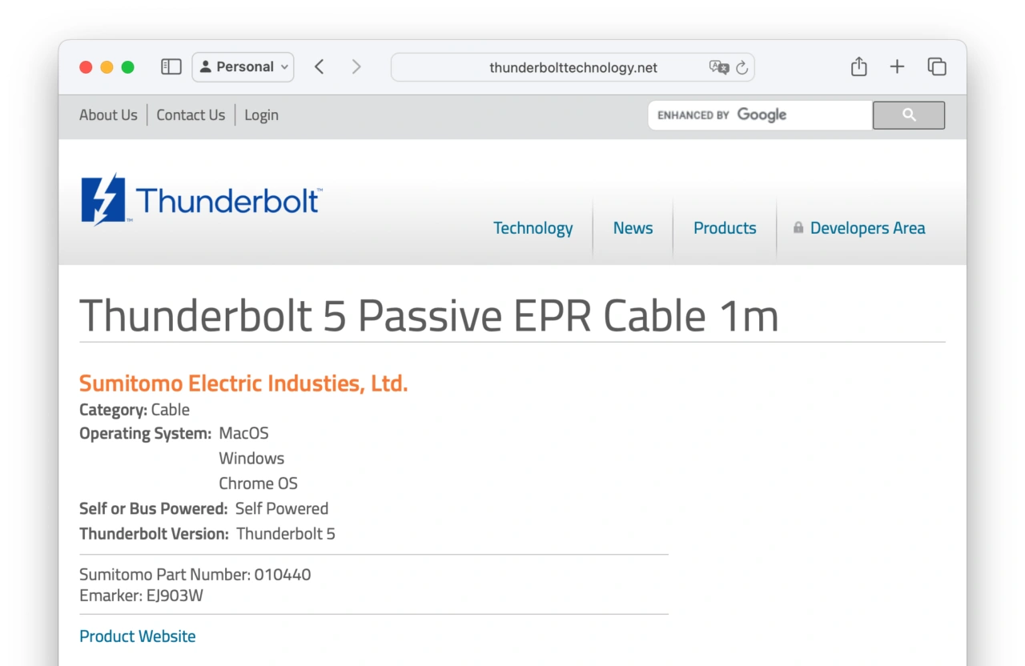Open the Sumitomo Electric Industies link
The width and height of the screenshot is (1025, 666).
point(243,383)
